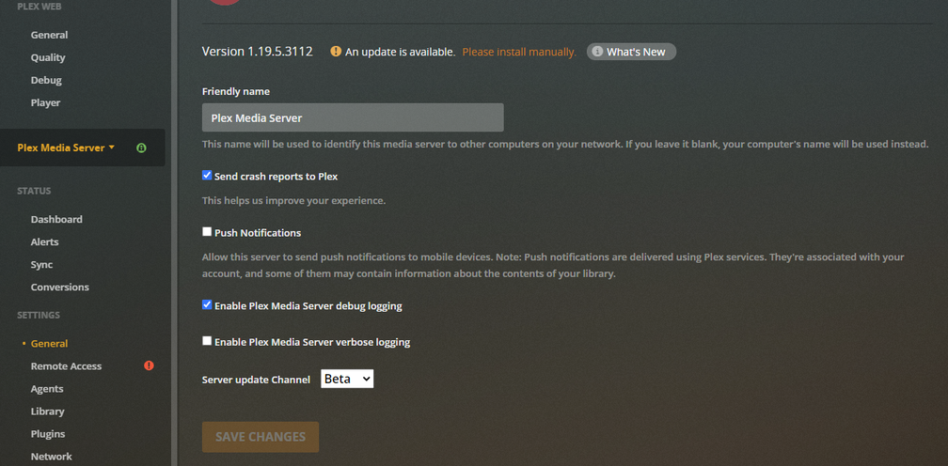Click the green lock icon beside Plex Media Server

pyautogui.click(x=141, y=148)
